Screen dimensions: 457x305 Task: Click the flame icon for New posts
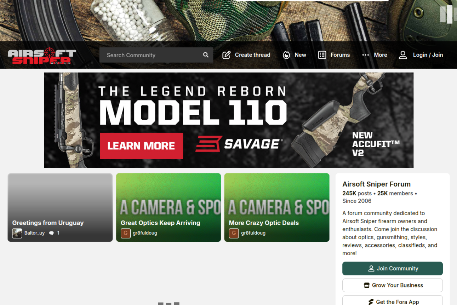(286, 55)
